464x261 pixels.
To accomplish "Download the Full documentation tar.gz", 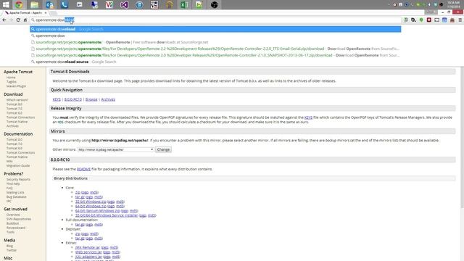I will [x=80, y=224].
